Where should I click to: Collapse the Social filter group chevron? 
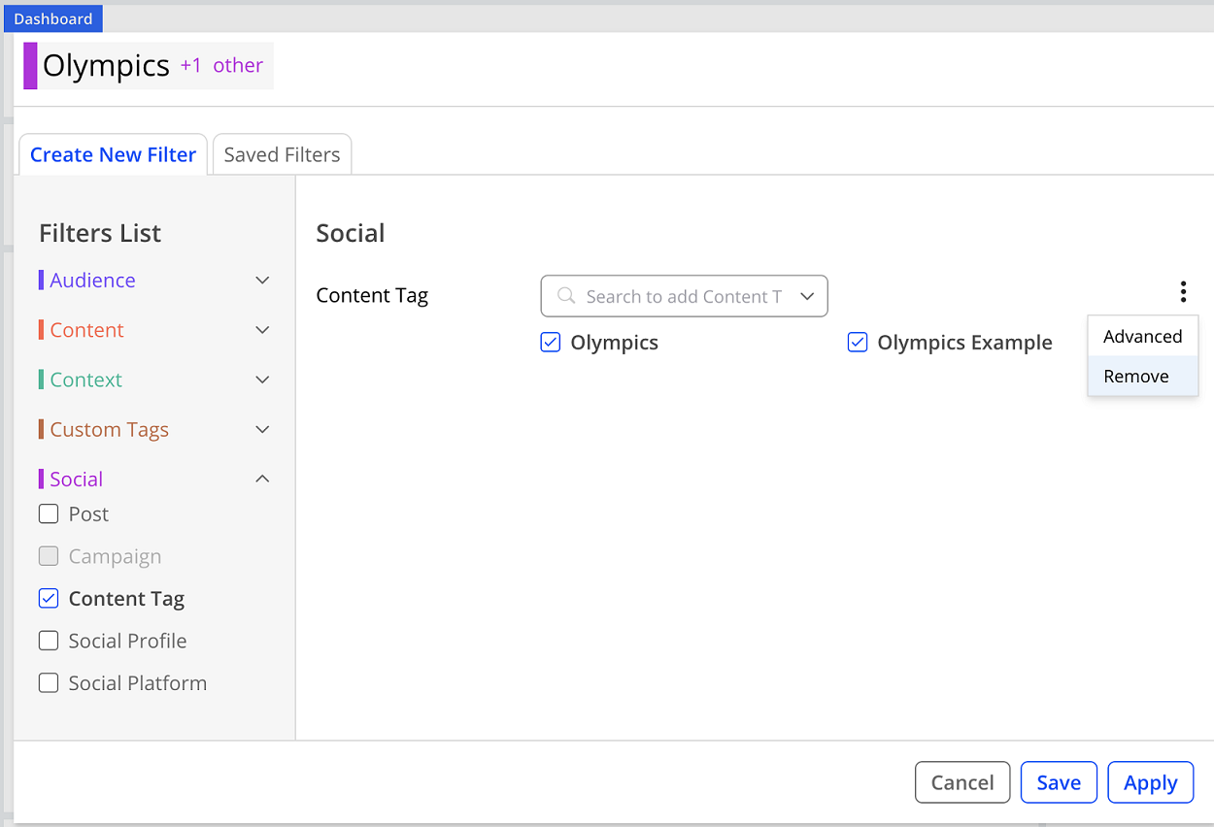point(262,479)
